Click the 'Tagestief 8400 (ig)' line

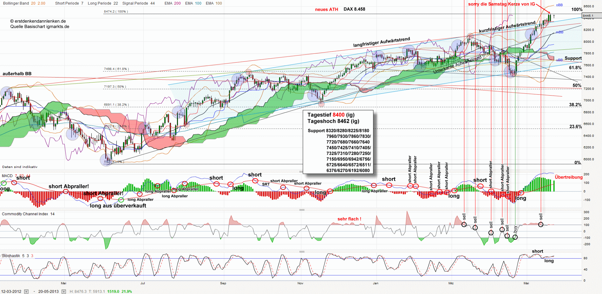point(331,115)
